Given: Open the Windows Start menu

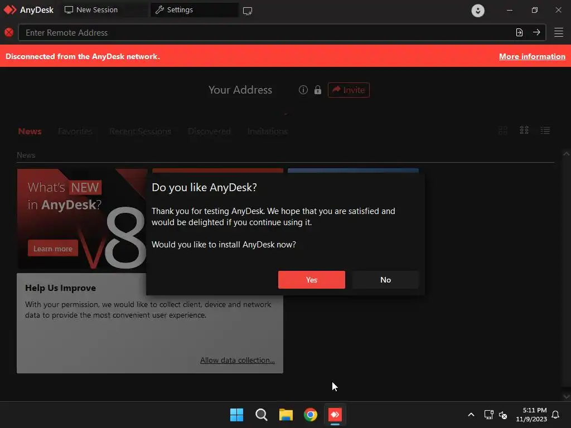Looking at the screenshot, I should (236, 415).
